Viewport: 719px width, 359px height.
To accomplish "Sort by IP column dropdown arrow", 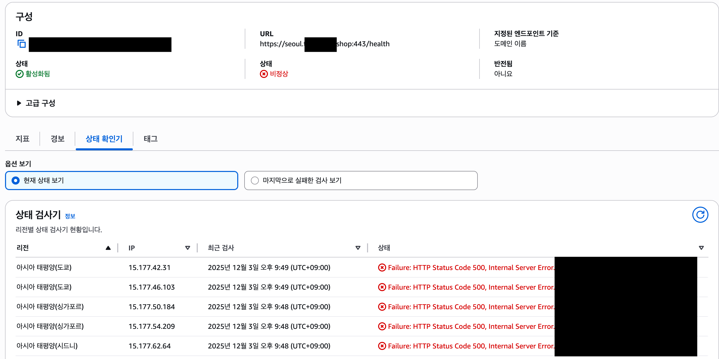I will (x=188, y=248).
